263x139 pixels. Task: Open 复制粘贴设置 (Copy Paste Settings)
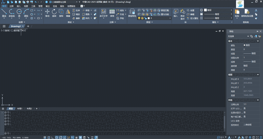point(247,13)
